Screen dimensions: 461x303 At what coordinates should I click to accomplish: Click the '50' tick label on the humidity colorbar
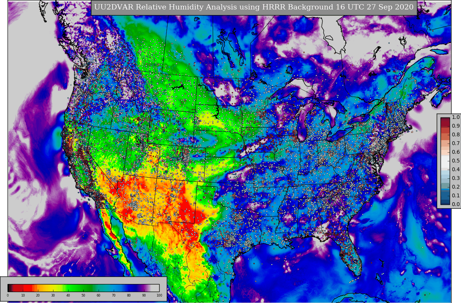tap(83, 295)
